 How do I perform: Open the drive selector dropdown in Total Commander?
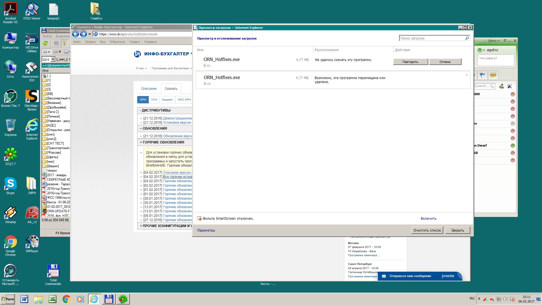[x=53, y=59]
